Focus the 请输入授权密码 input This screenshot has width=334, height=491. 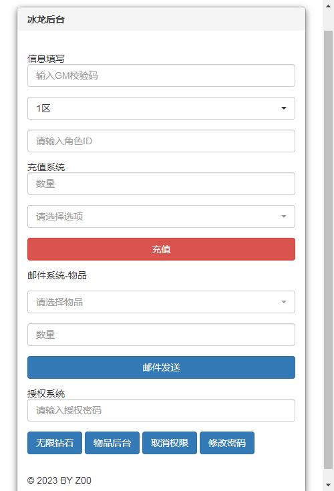161,410
